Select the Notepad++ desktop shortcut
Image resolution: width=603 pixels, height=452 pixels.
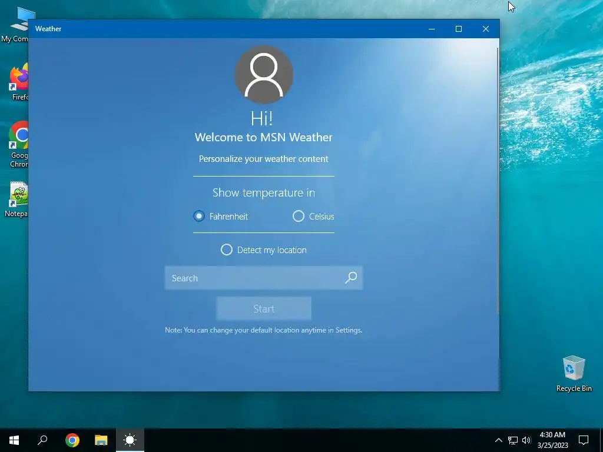tap(16, 199)
